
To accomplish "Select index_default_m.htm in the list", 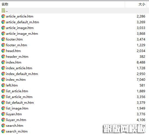I will (22, 74).
